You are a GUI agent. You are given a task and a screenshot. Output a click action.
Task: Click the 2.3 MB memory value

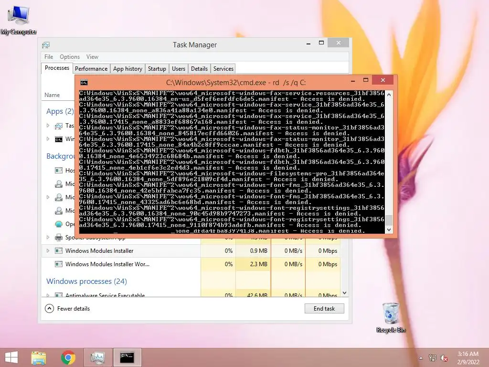coord(258,264)
